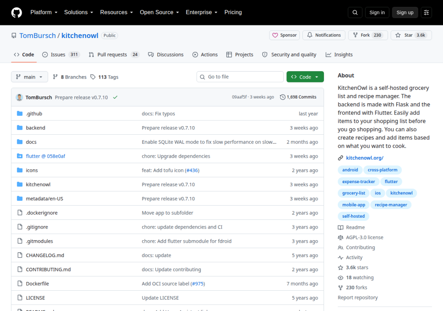Switch to the Issues tab
This screenshot has width=443, height=311.
pos(61,55)
